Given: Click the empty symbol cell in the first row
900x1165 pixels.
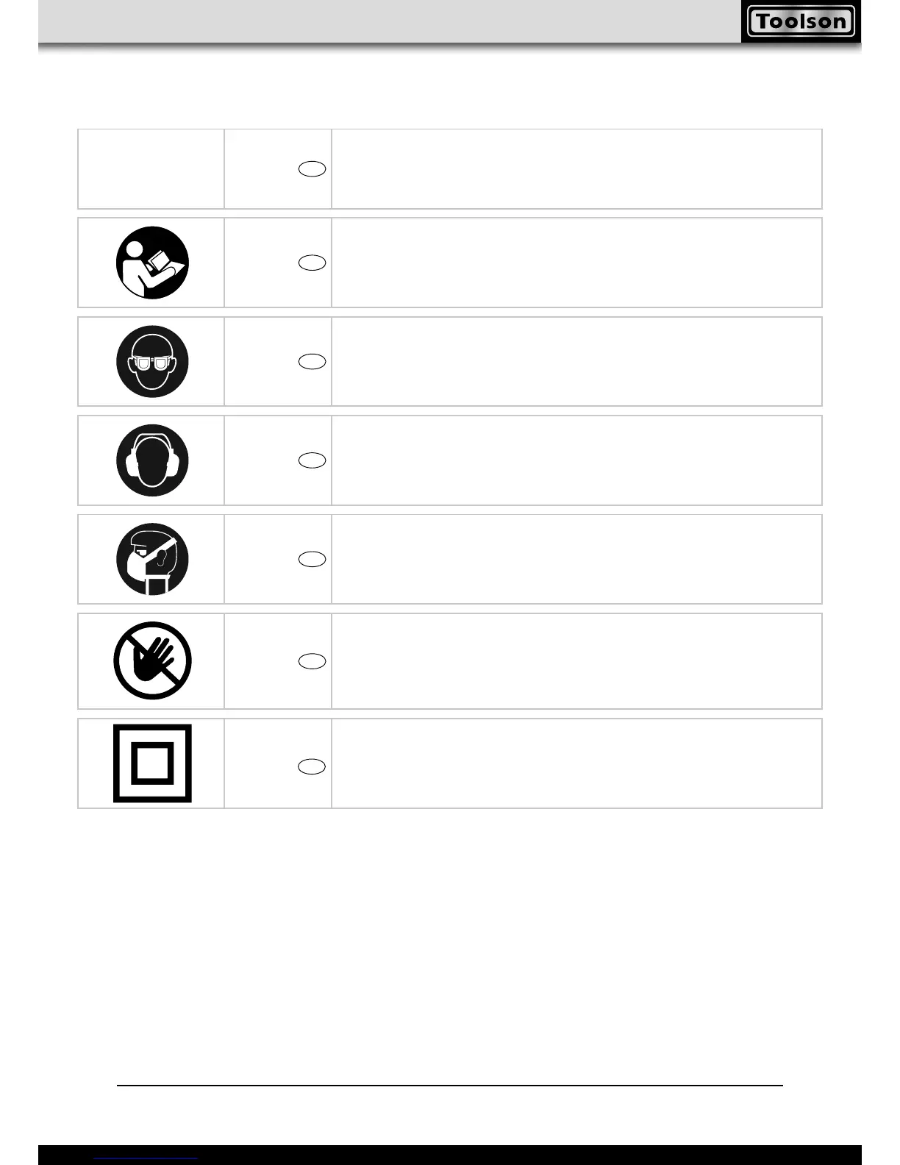Looking at the screenshot, I should tap(151, 169).
